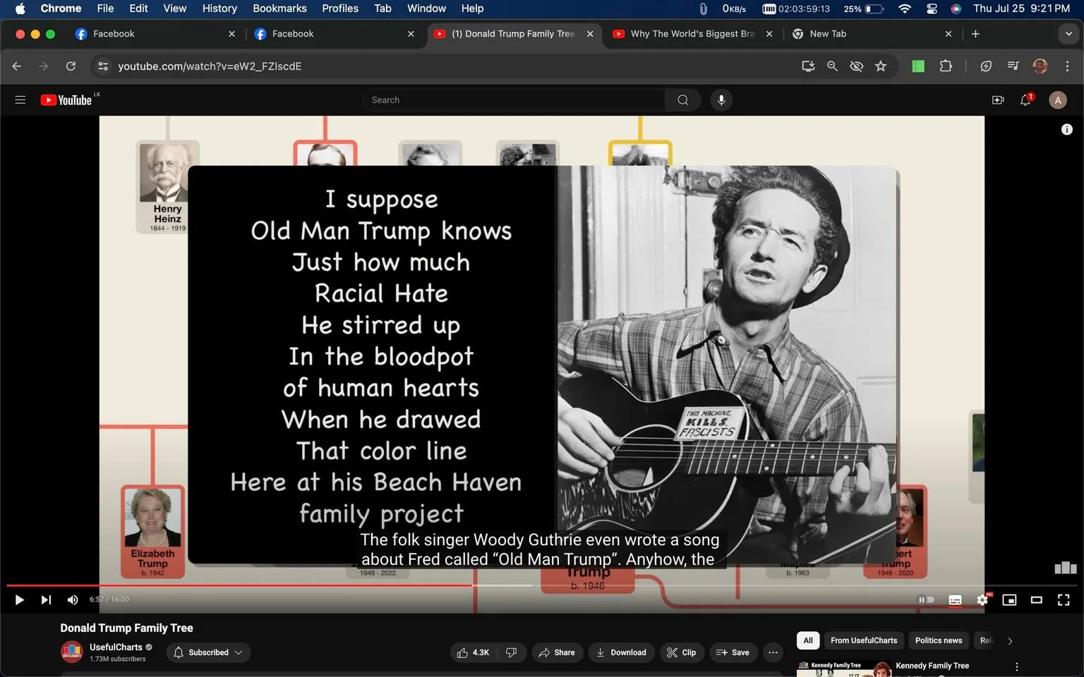Switch to Why The World's Biggest tab
The image size is (1084, 677).
click(693, 34)
